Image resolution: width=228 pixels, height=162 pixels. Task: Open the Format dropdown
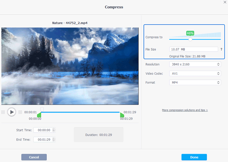pyautogui.click(x=195, y=83)
